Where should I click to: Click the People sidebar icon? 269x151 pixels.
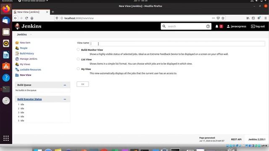click(17, 48)
